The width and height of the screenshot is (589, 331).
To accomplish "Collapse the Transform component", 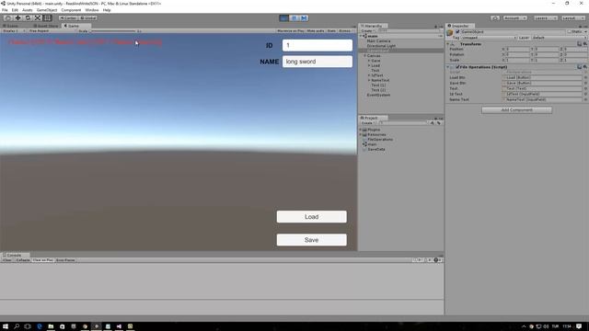I will tap(448, 44).
